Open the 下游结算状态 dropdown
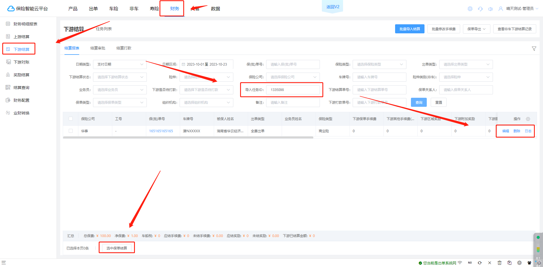 pyautogui.click(x=120, y=77)
